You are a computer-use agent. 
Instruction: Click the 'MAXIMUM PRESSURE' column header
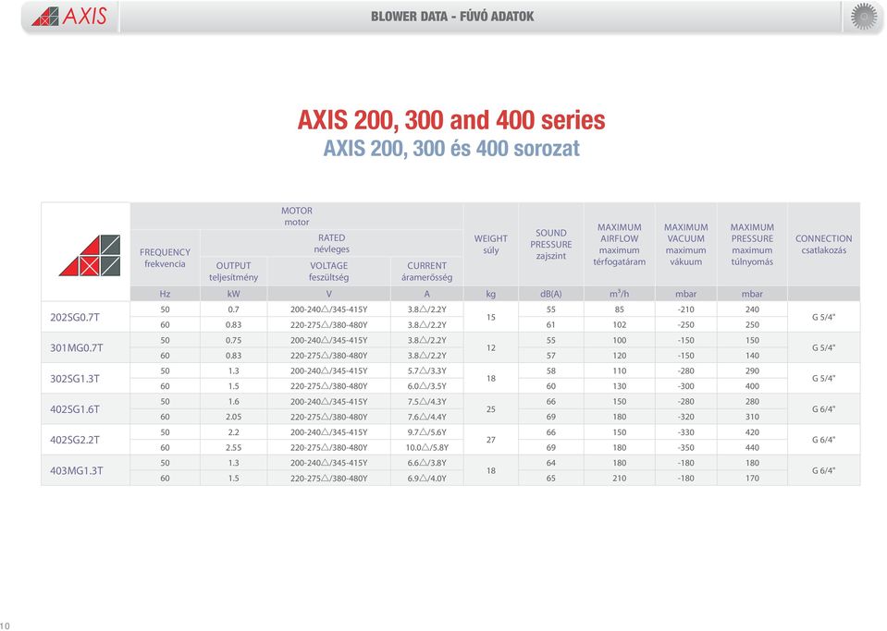coord(752,244)
